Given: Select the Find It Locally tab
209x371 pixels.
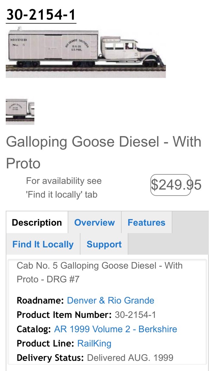Looking at the screenshot, I should 42,244.
